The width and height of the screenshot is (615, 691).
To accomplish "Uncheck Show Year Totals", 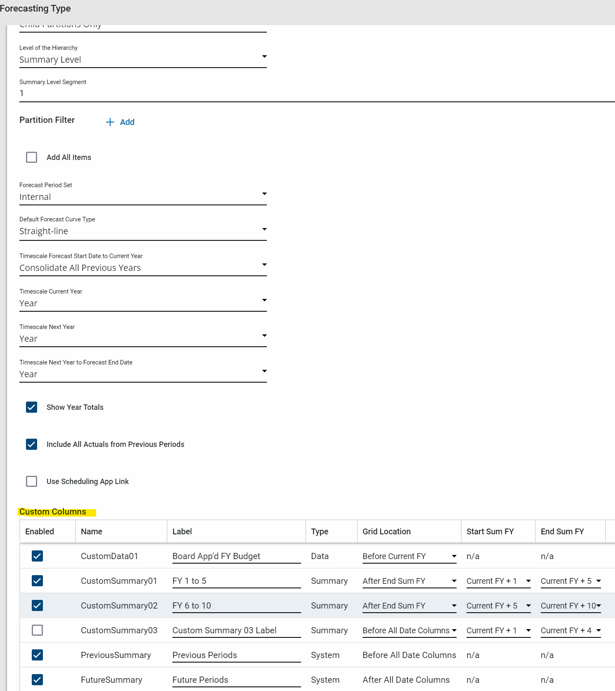I will 32,407.
